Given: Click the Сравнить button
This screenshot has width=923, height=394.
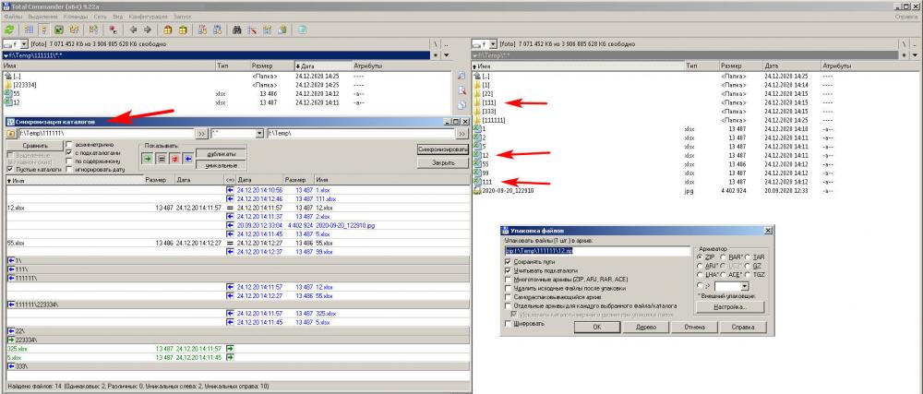Looking at the screenshot, I should pyautogui.click(x=35, y=146).
